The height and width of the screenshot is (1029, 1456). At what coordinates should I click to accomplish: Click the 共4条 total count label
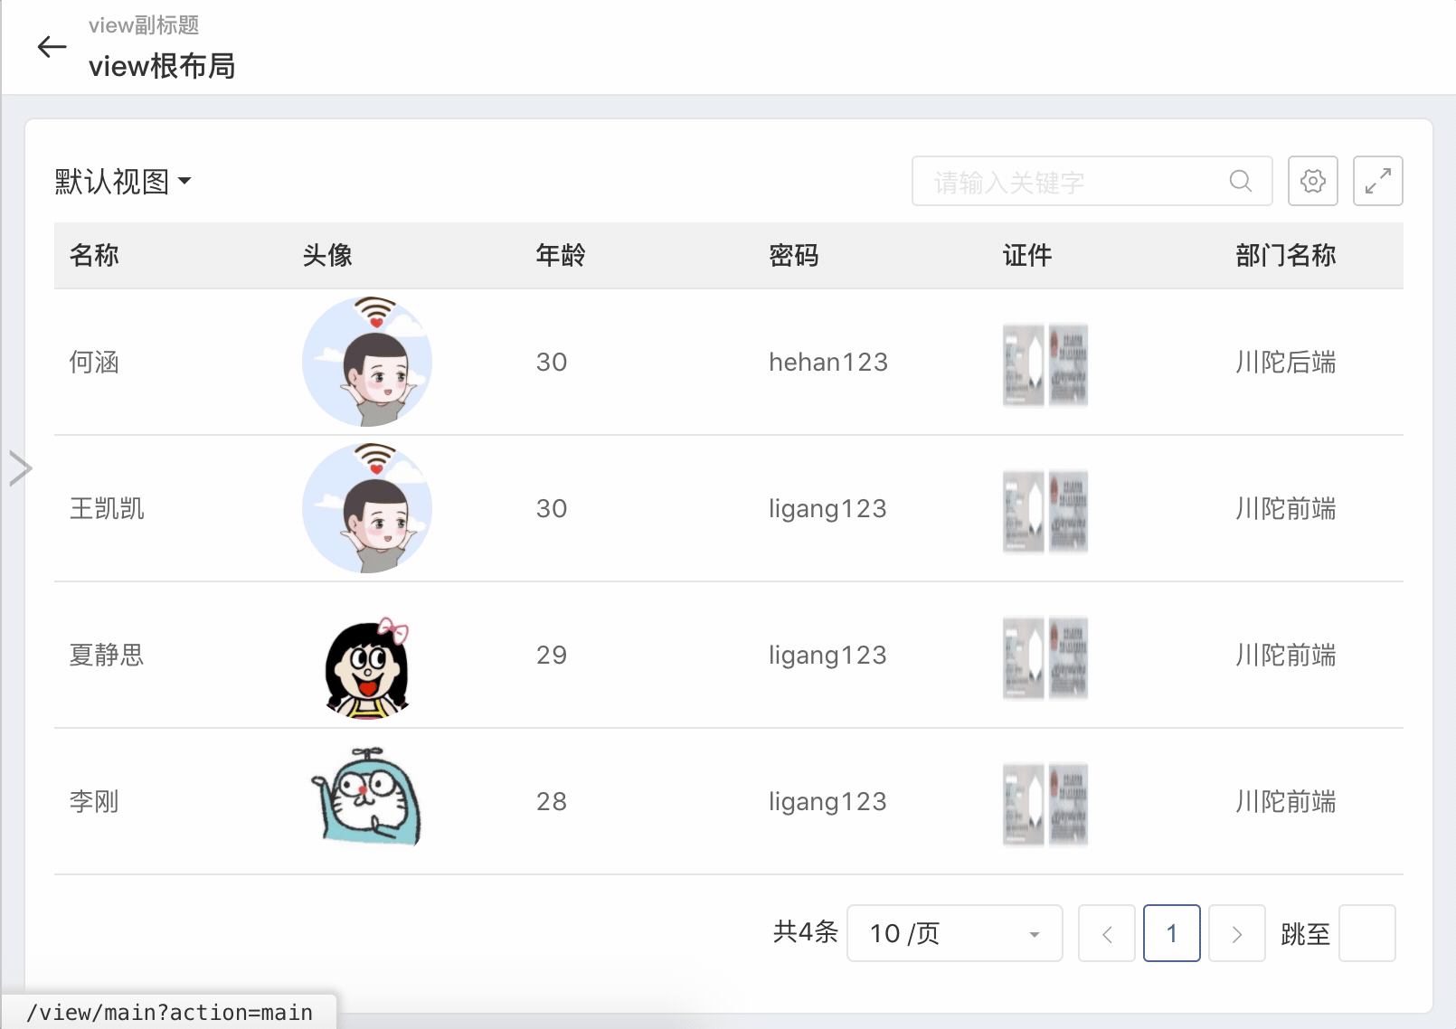click(805, 931)
